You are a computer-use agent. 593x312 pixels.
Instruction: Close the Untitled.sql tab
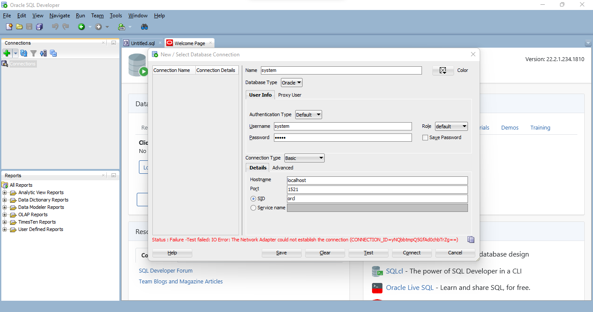pyautogui.click(x=160, y=43)
